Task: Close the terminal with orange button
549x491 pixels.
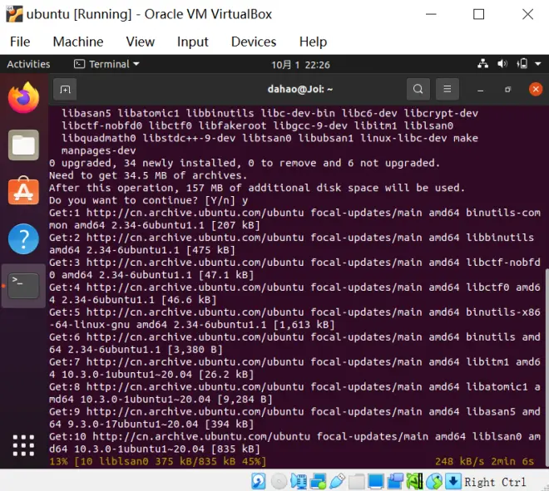Action: tap(536, 89)
